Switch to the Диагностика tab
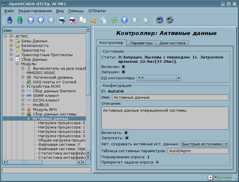The height and width of the screenshot is (182, 239). click(172, 43)
